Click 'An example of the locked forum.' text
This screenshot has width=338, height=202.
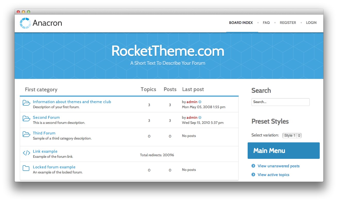58,172
